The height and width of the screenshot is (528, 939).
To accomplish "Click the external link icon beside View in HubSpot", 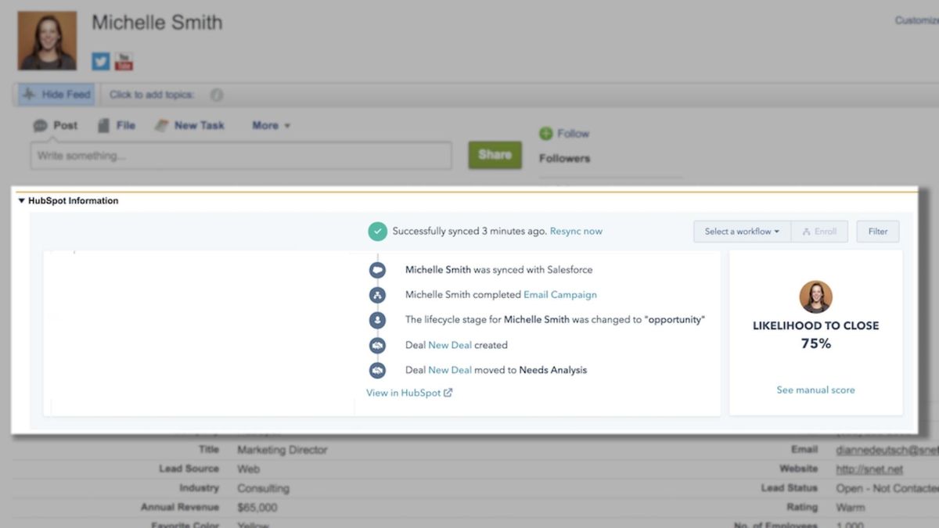I will (x=448, y=392).
